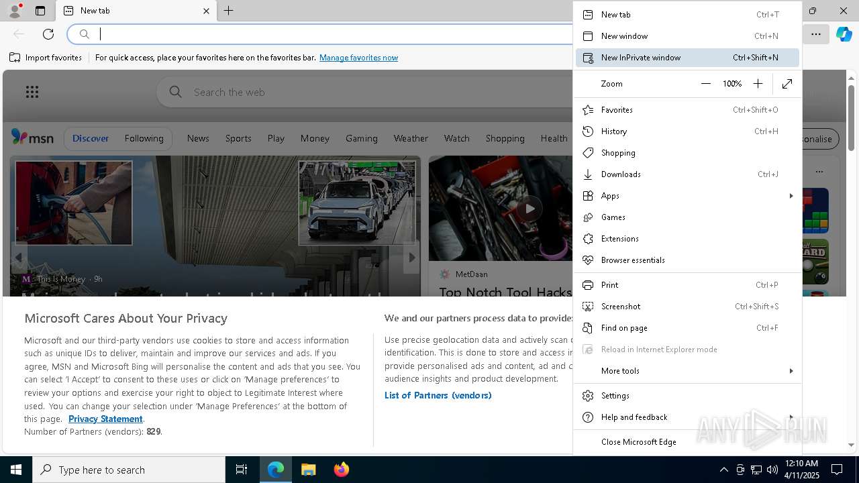859x483 pixels.
Task: Add a new tab with plus button
Action: (x=229, y=11)
